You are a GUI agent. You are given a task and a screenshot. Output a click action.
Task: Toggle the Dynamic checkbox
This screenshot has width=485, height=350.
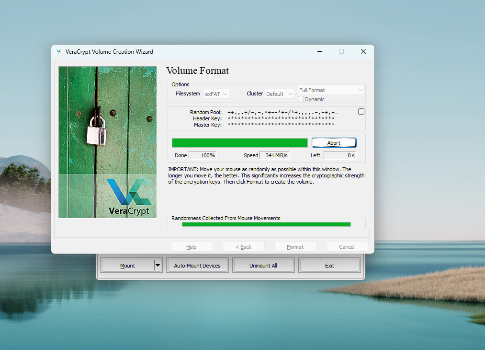[301, 99]
